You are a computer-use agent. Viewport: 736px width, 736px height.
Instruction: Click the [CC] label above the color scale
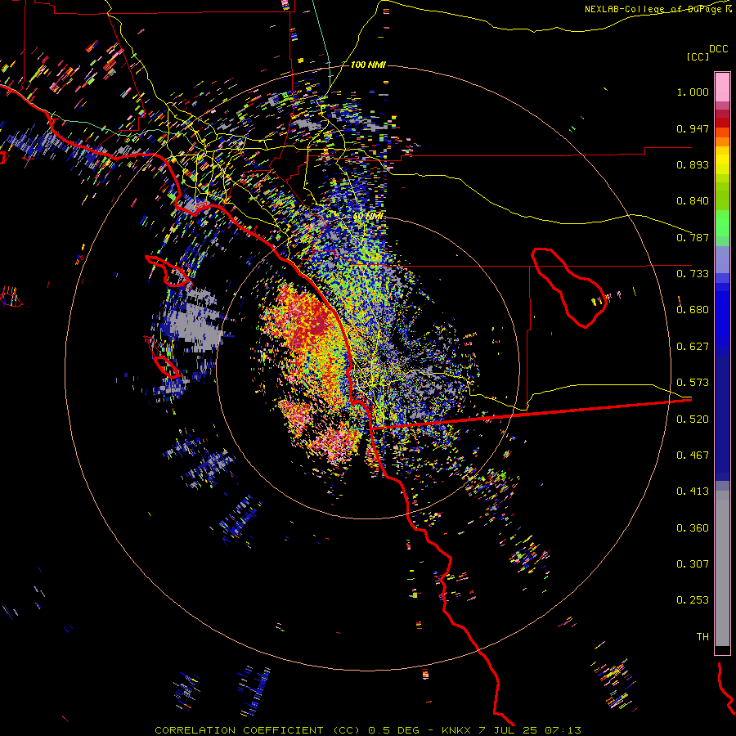click(x=698, y=56)
